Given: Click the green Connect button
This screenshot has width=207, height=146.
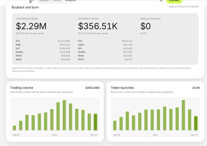Looking at the screenshot, I should pos(174,1).
